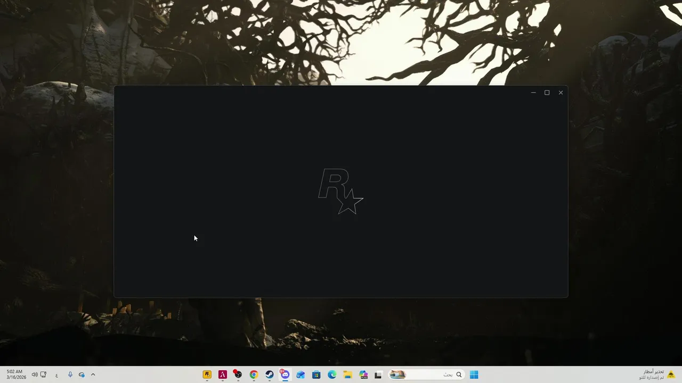The image size is (682, 383).
Task: Open Microsoft Edge from the taskbar
Action: (x=332, y=374)
